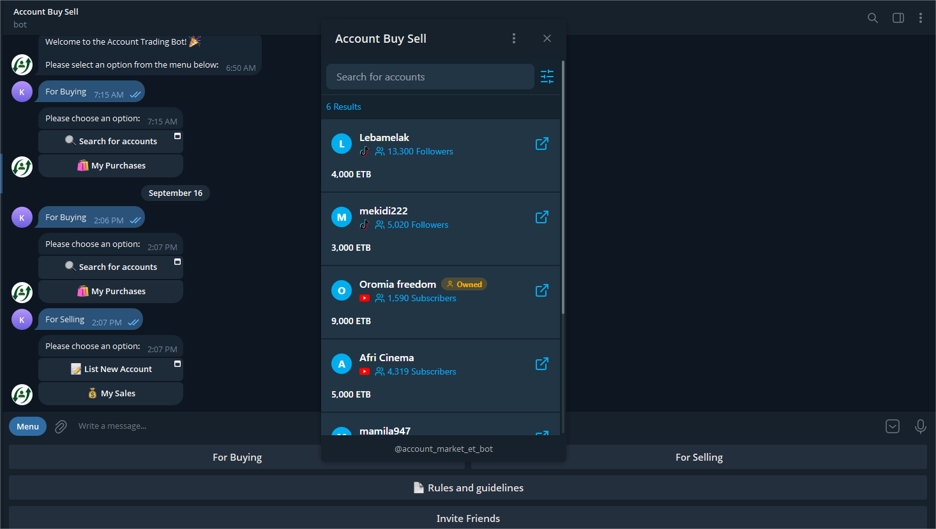Open the bot Menu button

(27, 426)
